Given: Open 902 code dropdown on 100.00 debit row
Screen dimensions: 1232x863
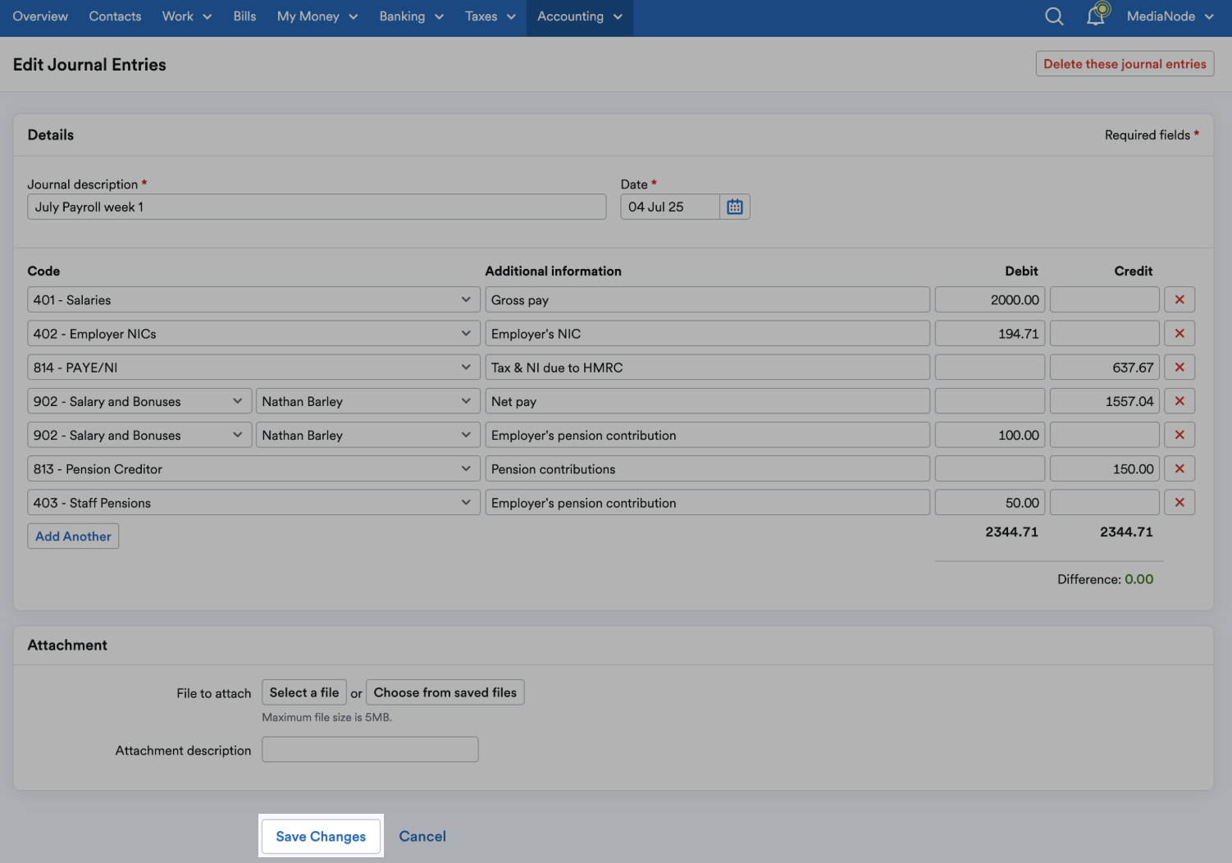Looking at the screenshot, I should click(139, 435).
